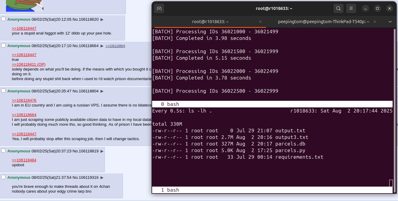Click the Anonymous name on post 106118620

tap(19, 19)
